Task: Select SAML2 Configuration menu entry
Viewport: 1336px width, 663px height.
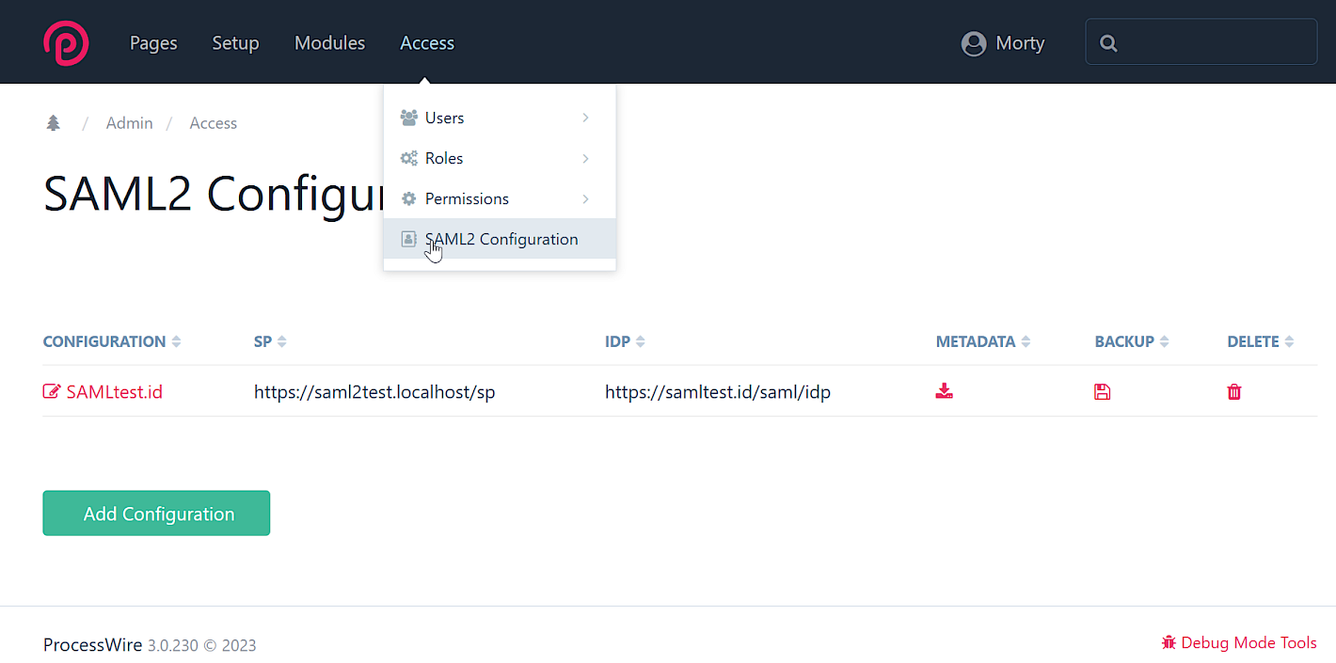Action: click(x=500, y=239)
